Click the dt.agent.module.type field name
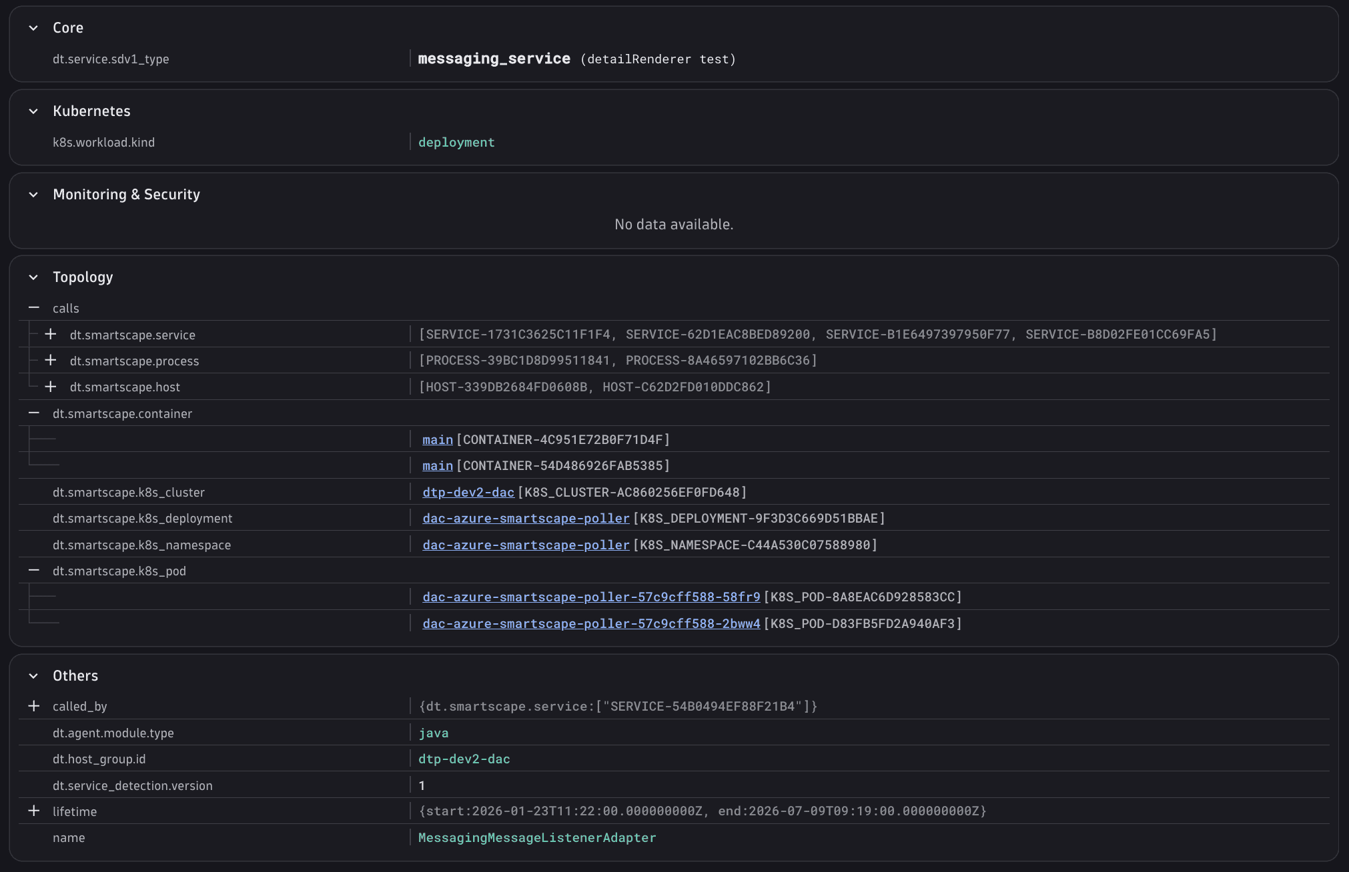 [x=113, y=733]
